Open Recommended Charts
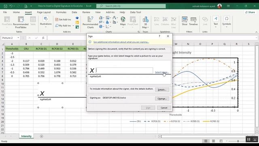The image size is (259, 146). (x=90, y=23)
